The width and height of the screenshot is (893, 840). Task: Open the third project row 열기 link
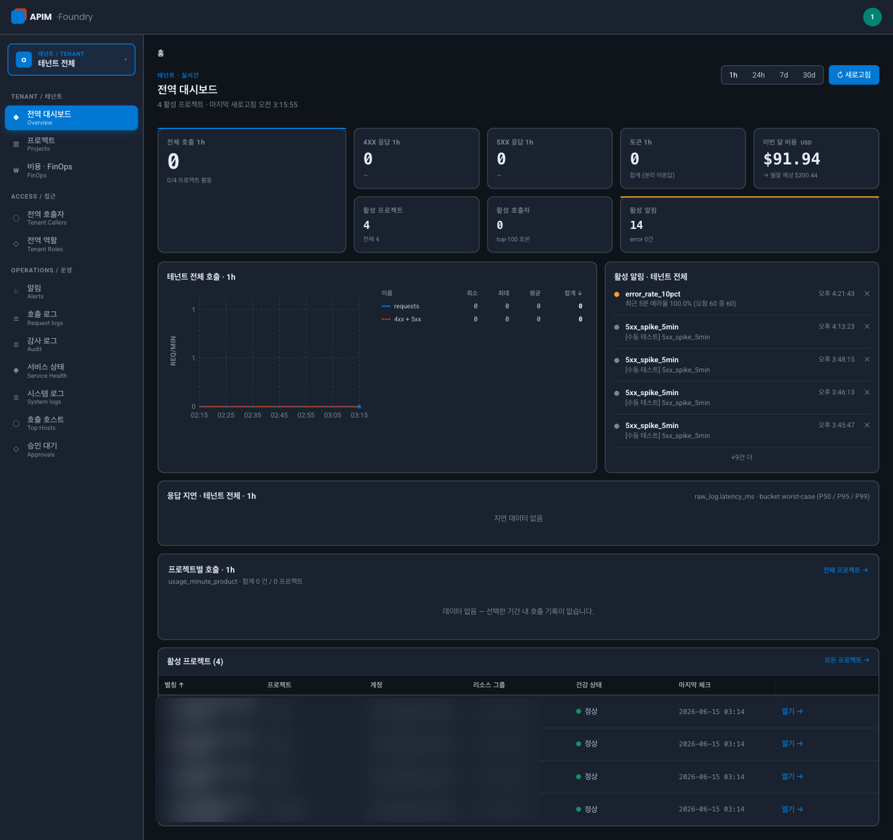tap(792, 777)
